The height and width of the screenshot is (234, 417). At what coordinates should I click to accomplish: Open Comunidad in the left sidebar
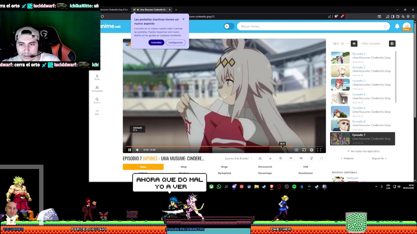[97, 89]
